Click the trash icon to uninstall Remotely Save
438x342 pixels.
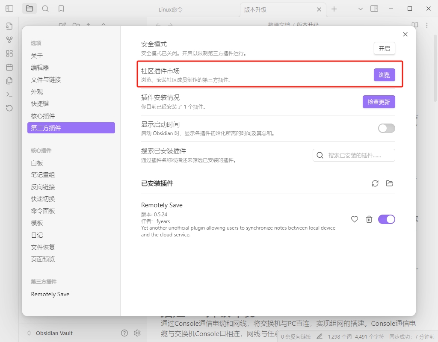[x=369, y=219]
